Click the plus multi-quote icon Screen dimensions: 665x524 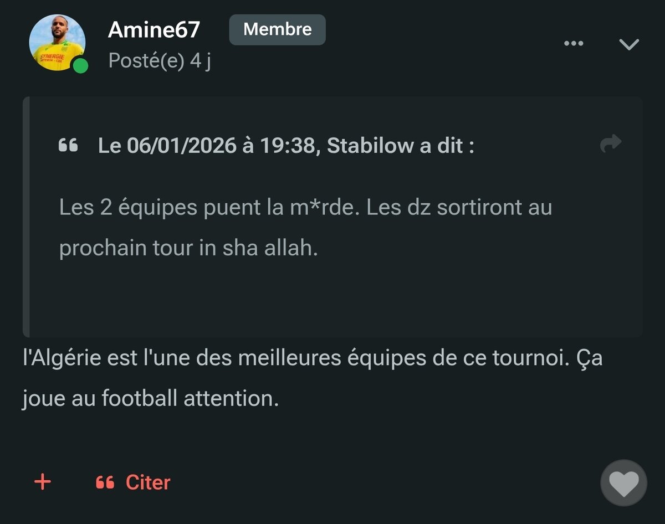pyautogui.click(x=43, y=482)
